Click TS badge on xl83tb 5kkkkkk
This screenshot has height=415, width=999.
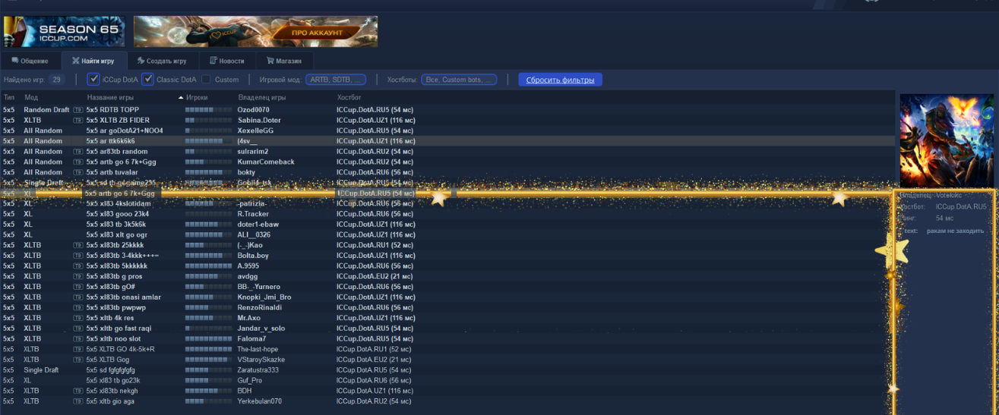[x=78, y=266]
